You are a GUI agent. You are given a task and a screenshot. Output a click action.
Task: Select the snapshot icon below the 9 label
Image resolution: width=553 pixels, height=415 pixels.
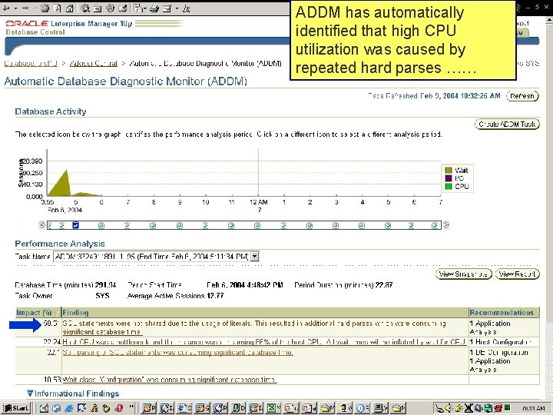(180, 225)
